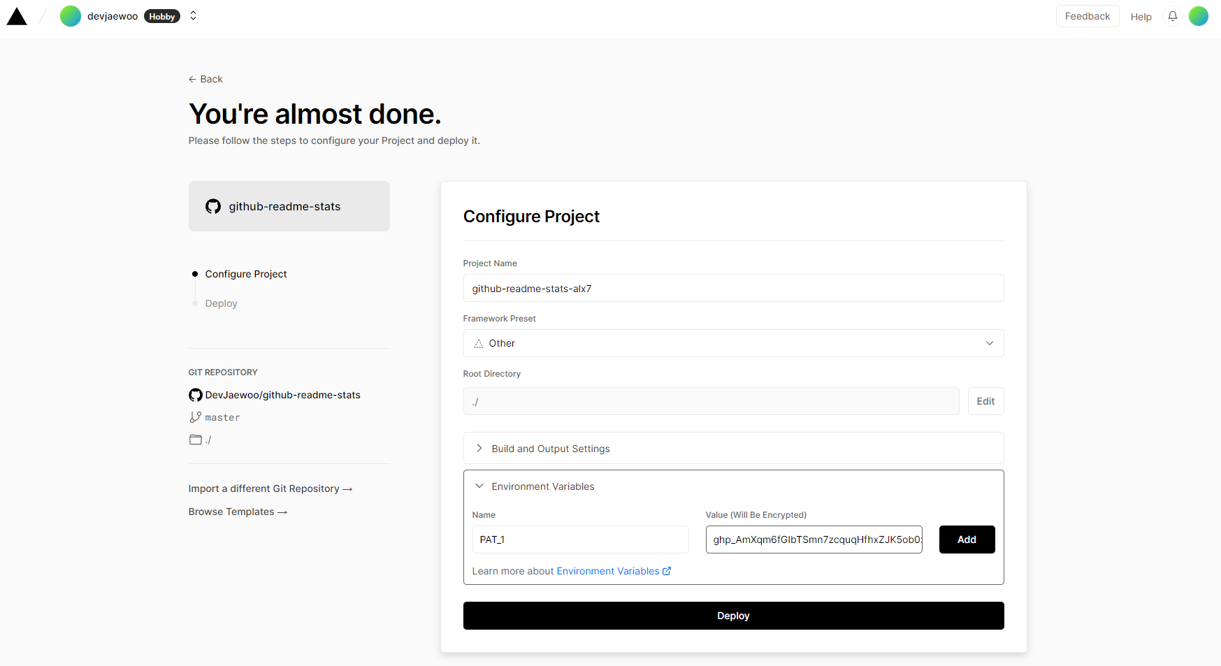Focus the Project Name input field
Screen dimensions: 1221x666
[733, 288]
